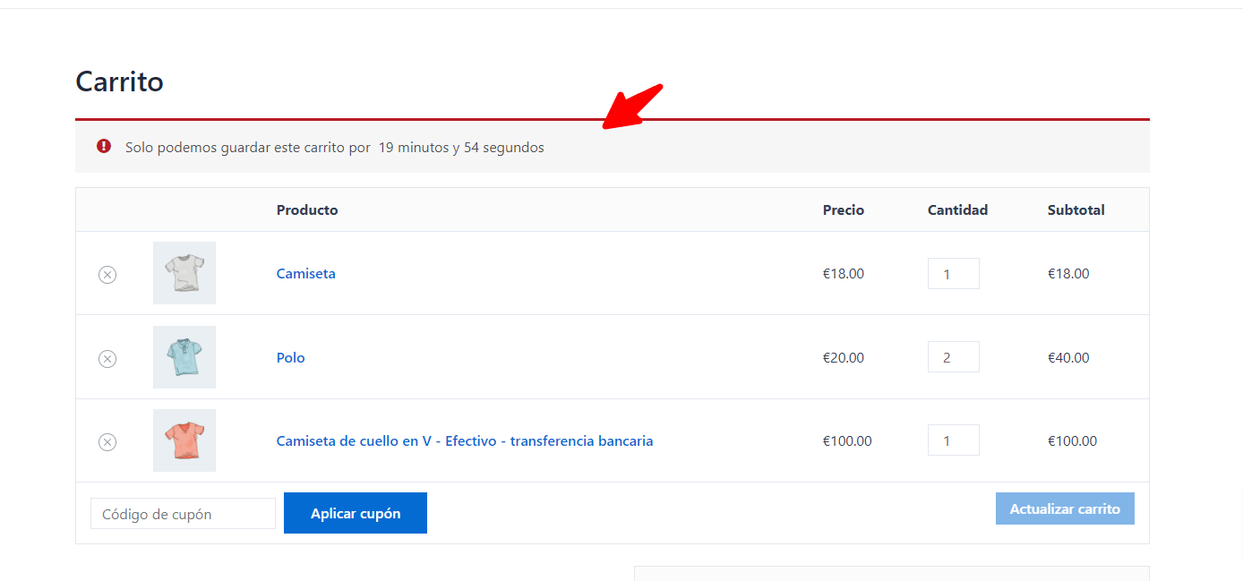
Task: Click the Subtotal column header
Action: pyautogui.click(x=1076, y=210)
